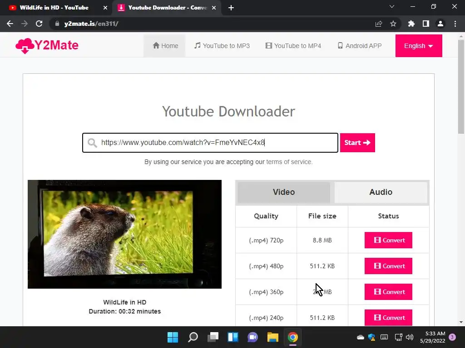
Task: Open the Chrome three-dot menu
Action: [x=455, y=24]
